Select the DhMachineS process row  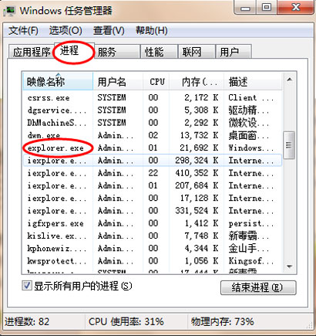coord(153,123)
